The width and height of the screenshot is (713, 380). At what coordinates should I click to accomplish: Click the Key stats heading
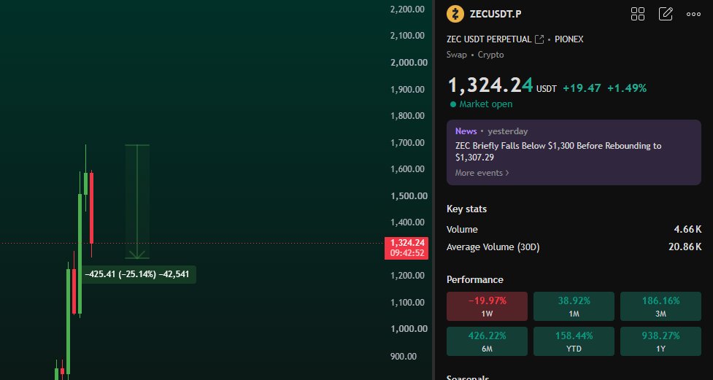(466, 209)
